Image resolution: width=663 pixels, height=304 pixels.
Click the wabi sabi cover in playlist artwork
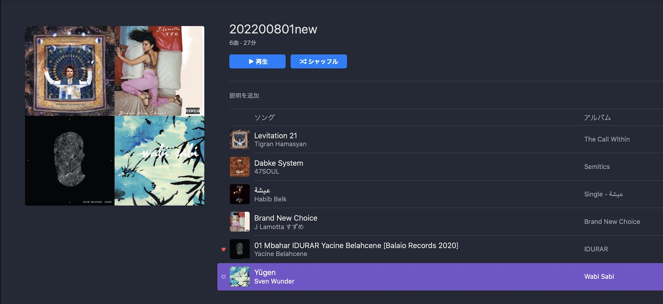pos(160,161)
